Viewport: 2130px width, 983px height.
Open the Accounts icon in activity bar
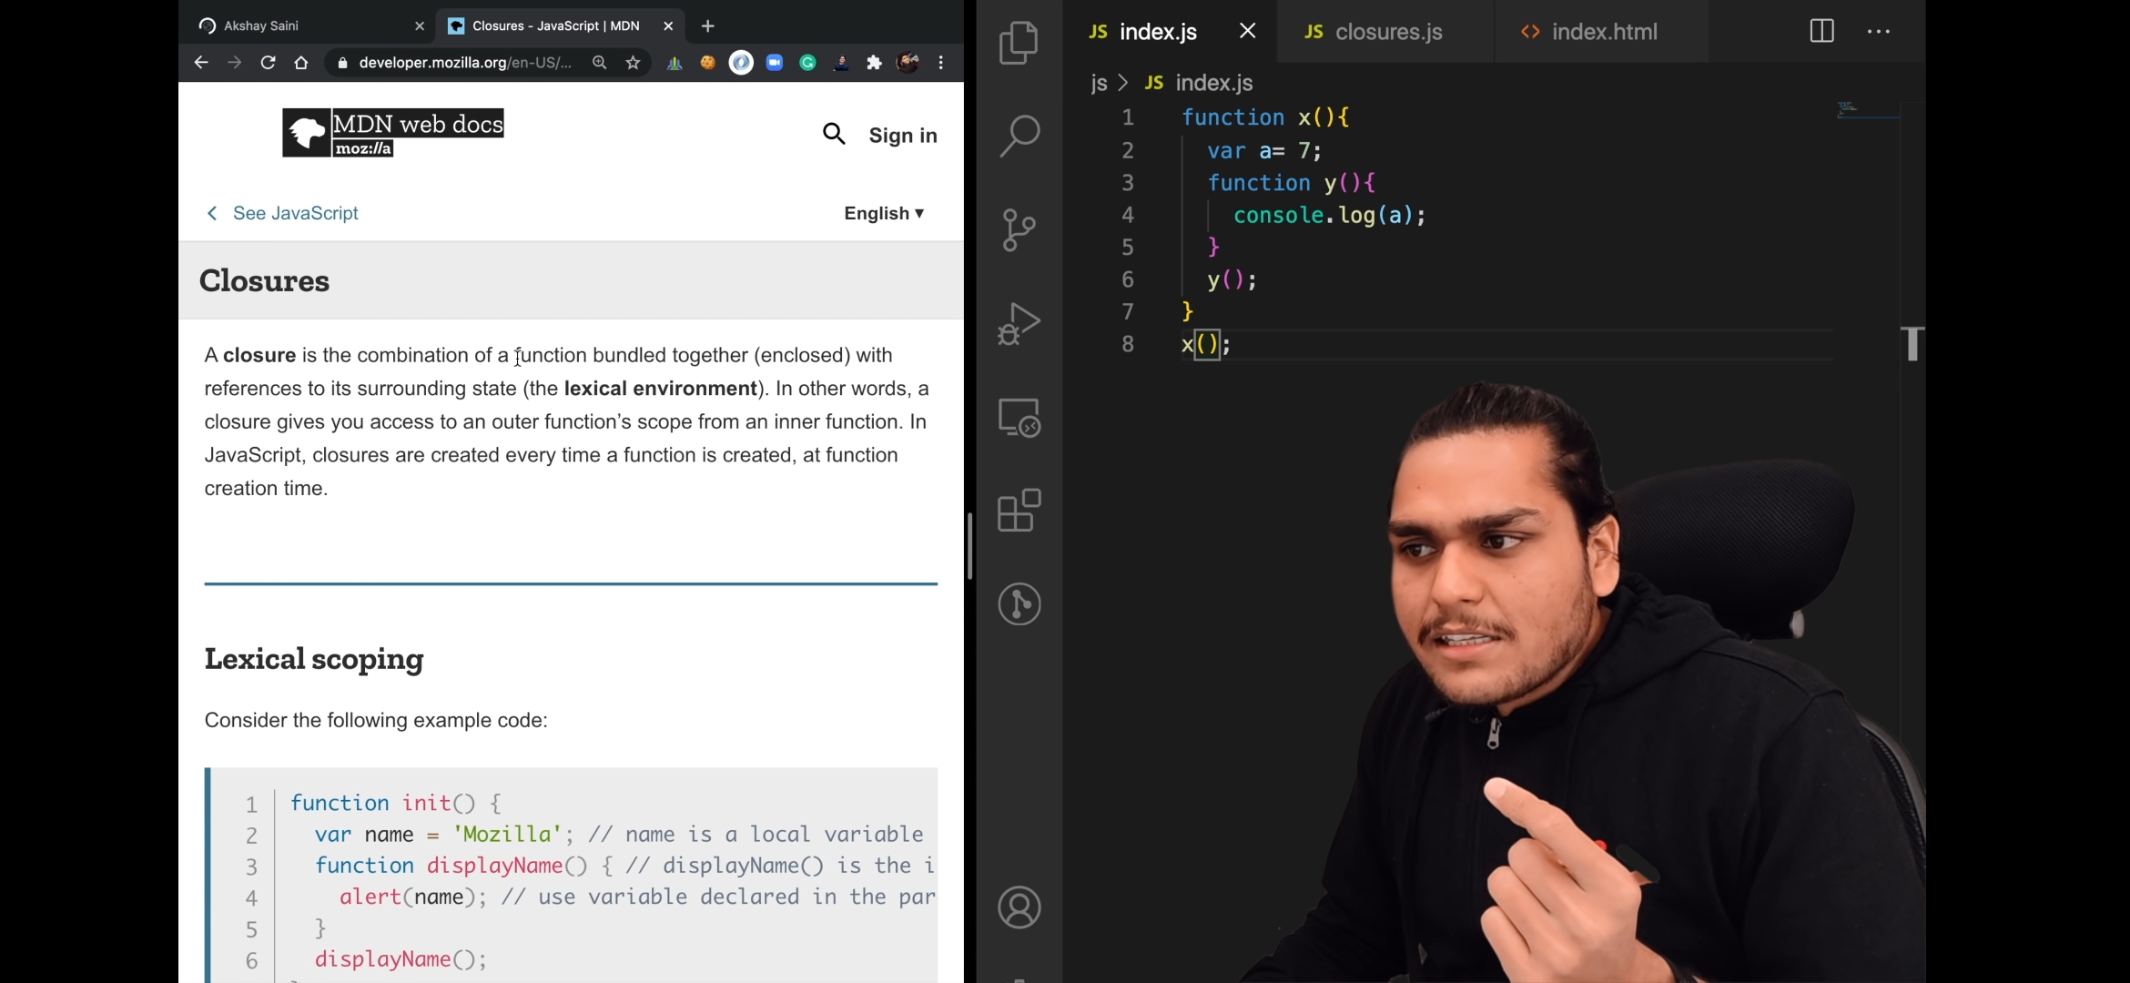(x=1019, y=907)
